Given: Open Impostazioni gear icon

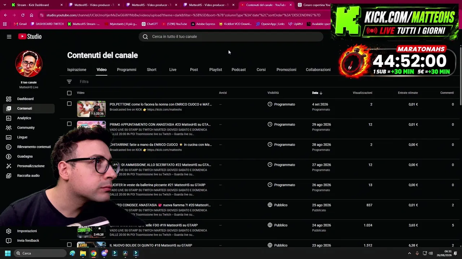Looking at the screenshot, I should pyautogui.click(x=9, y=231).
